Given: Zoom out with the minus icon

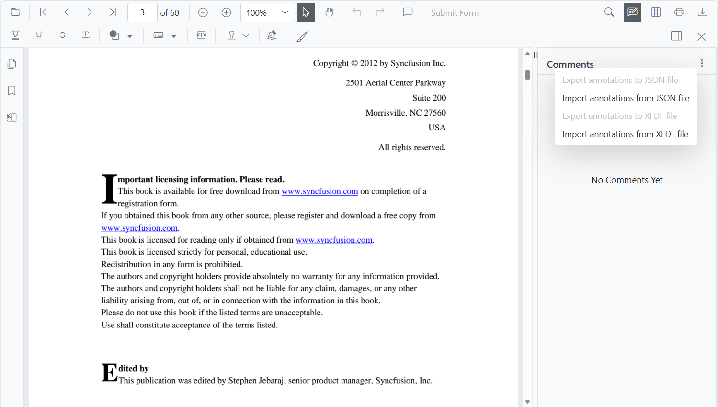Looking at the screenshot, I should coord(203,12).
